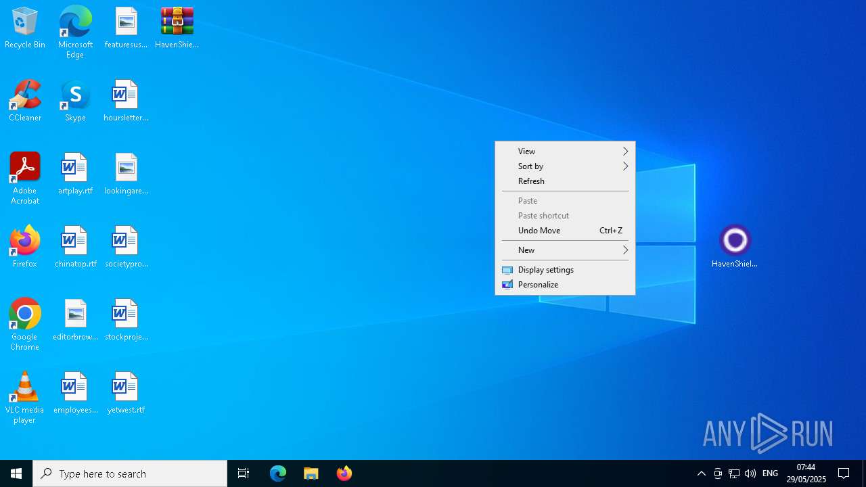Expand the New submenu
The width and height of the screenshot is (866, 487).
[x=565, y=250]
